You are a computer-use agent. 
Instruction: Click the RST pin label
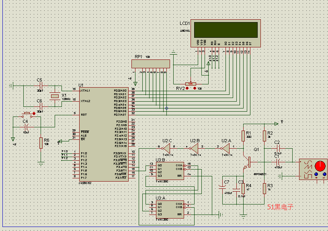pyautogui.click(x=84, y=115)
